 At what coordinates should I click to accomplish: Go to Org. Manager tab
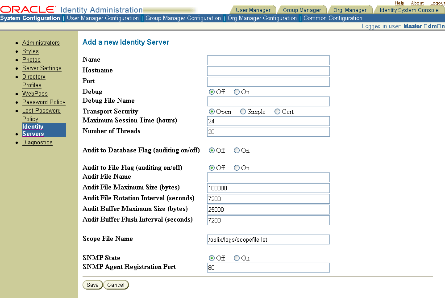point(349,10)
